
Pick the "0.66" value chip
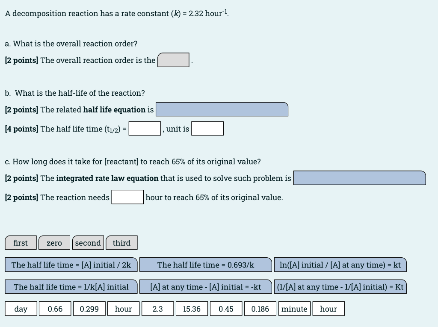coord(55,309)
